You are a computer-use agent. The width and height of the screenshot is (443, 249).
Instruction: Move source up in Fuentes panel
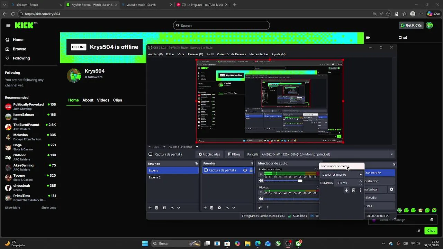pos(227,208)
